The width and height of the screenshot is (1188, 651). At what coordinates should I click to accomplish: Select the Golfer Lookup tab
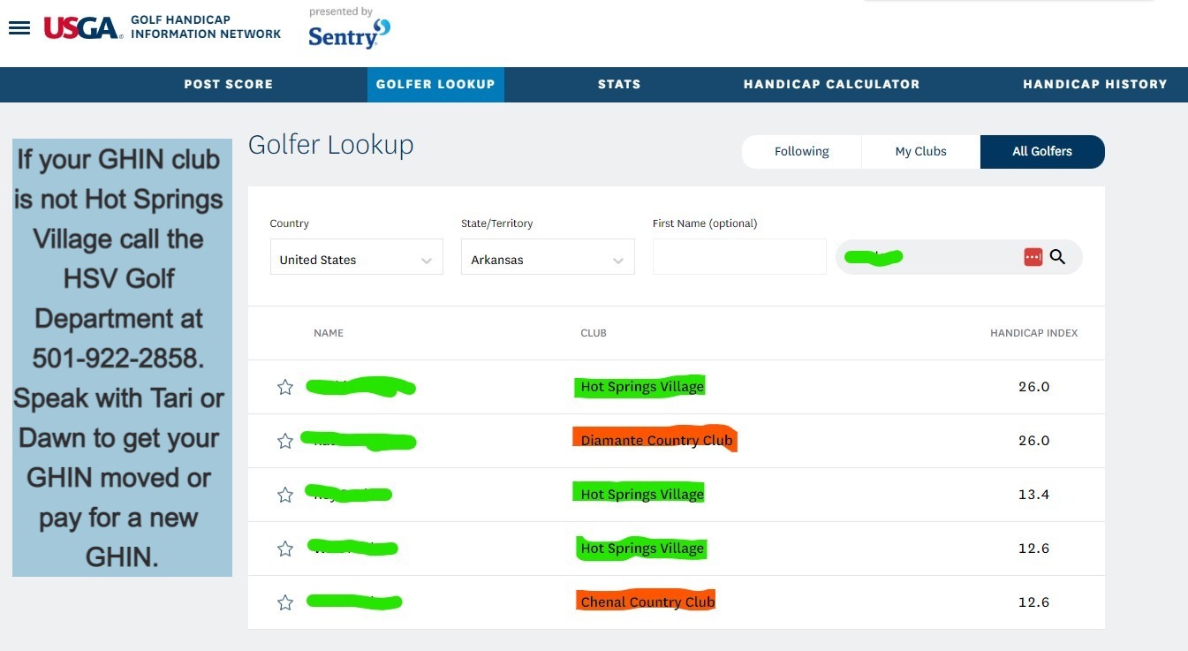(x=435, y=84)
